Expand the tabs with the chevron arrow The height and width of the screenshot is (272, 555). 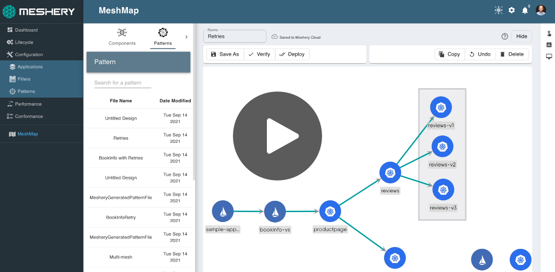(x=186, y=37)
